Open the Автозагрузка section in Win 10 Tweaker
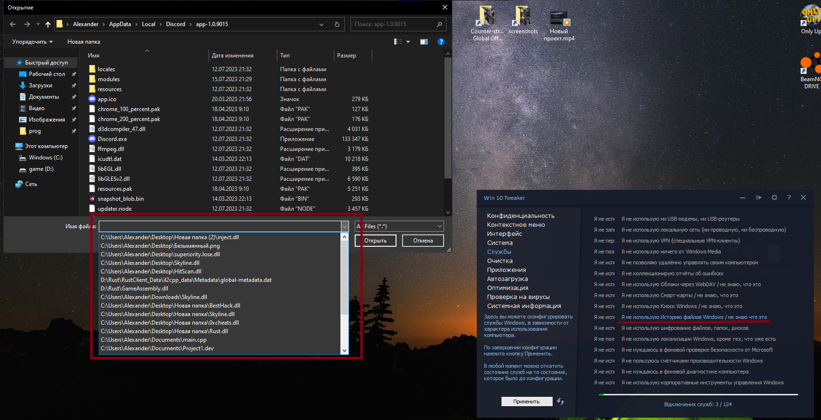 [507, 279]
